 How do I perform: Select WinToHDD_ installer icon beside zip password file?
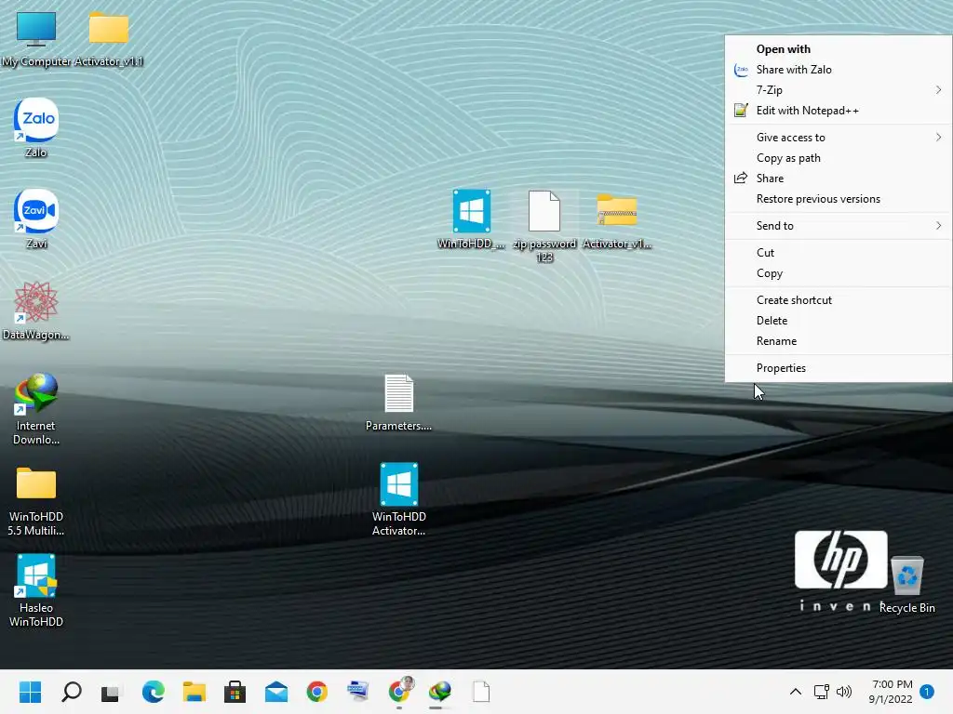pos(472,219)
